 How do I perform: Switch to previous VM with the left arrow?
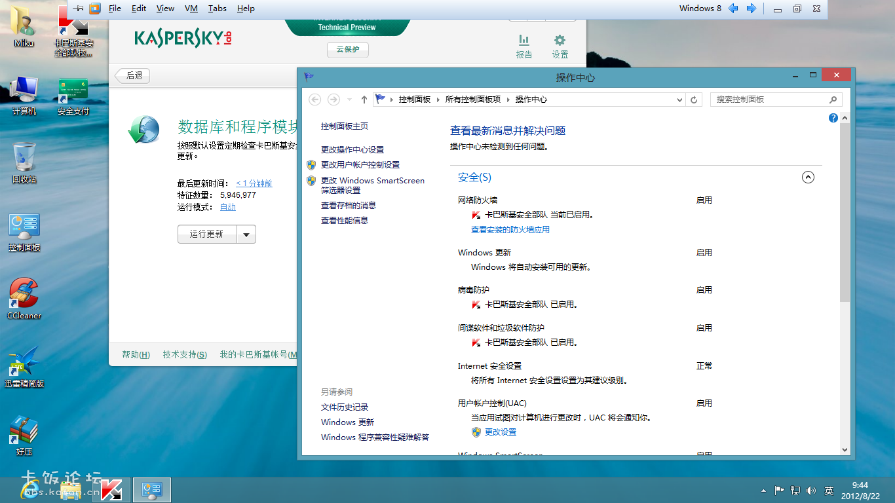coord(733,9)
